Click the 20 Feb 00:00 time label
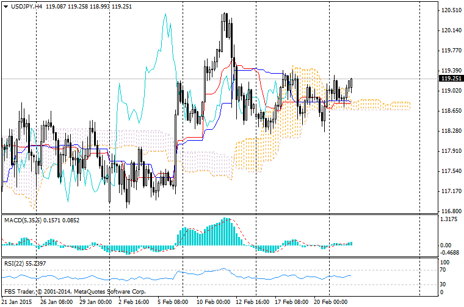This screenshot has height=307, width=464. pos(330,302)
